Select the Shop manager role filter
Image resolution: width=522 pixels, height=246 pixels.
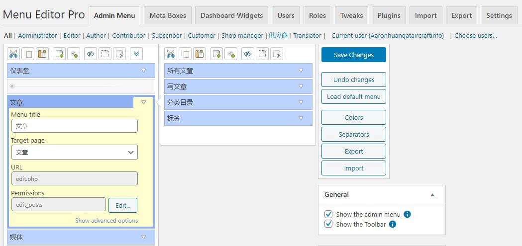242,36
